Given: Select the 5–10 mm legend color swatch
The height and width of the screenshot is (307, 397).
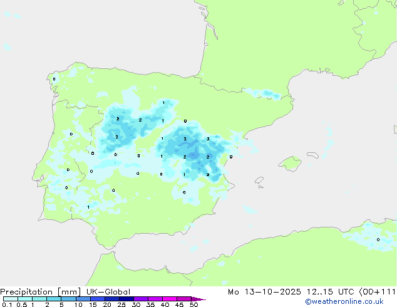Looking at the screenshot, I should (68, 299).
